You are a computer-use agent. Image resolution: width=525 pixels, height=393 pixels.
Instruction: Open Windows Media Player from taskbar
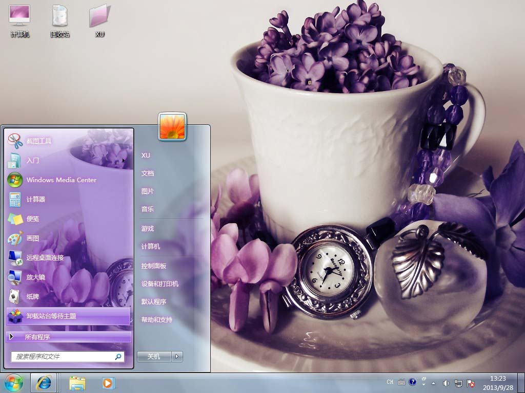(x=108, y=382)
